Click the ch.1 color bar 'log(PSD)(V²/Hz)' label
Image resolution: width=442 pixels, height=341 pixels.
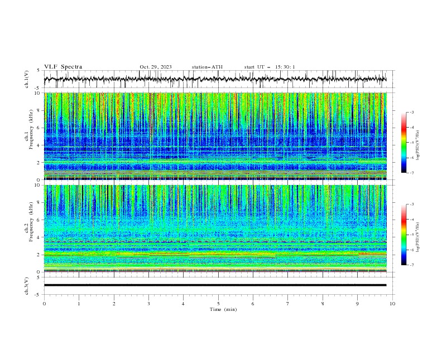418,145
